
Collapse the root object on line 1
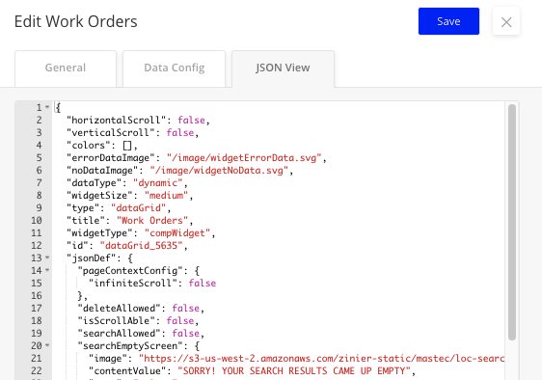click(x=47, y=107)
